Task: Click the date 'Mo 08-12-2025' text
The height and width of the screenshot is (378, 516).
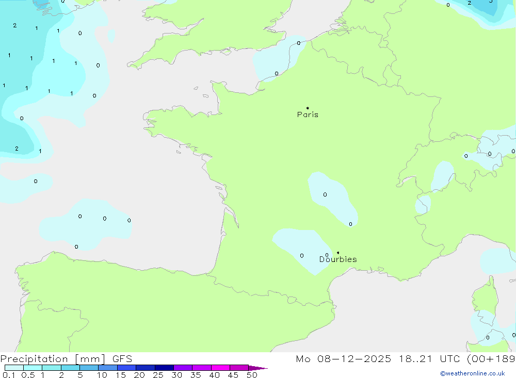Action: 344,359
